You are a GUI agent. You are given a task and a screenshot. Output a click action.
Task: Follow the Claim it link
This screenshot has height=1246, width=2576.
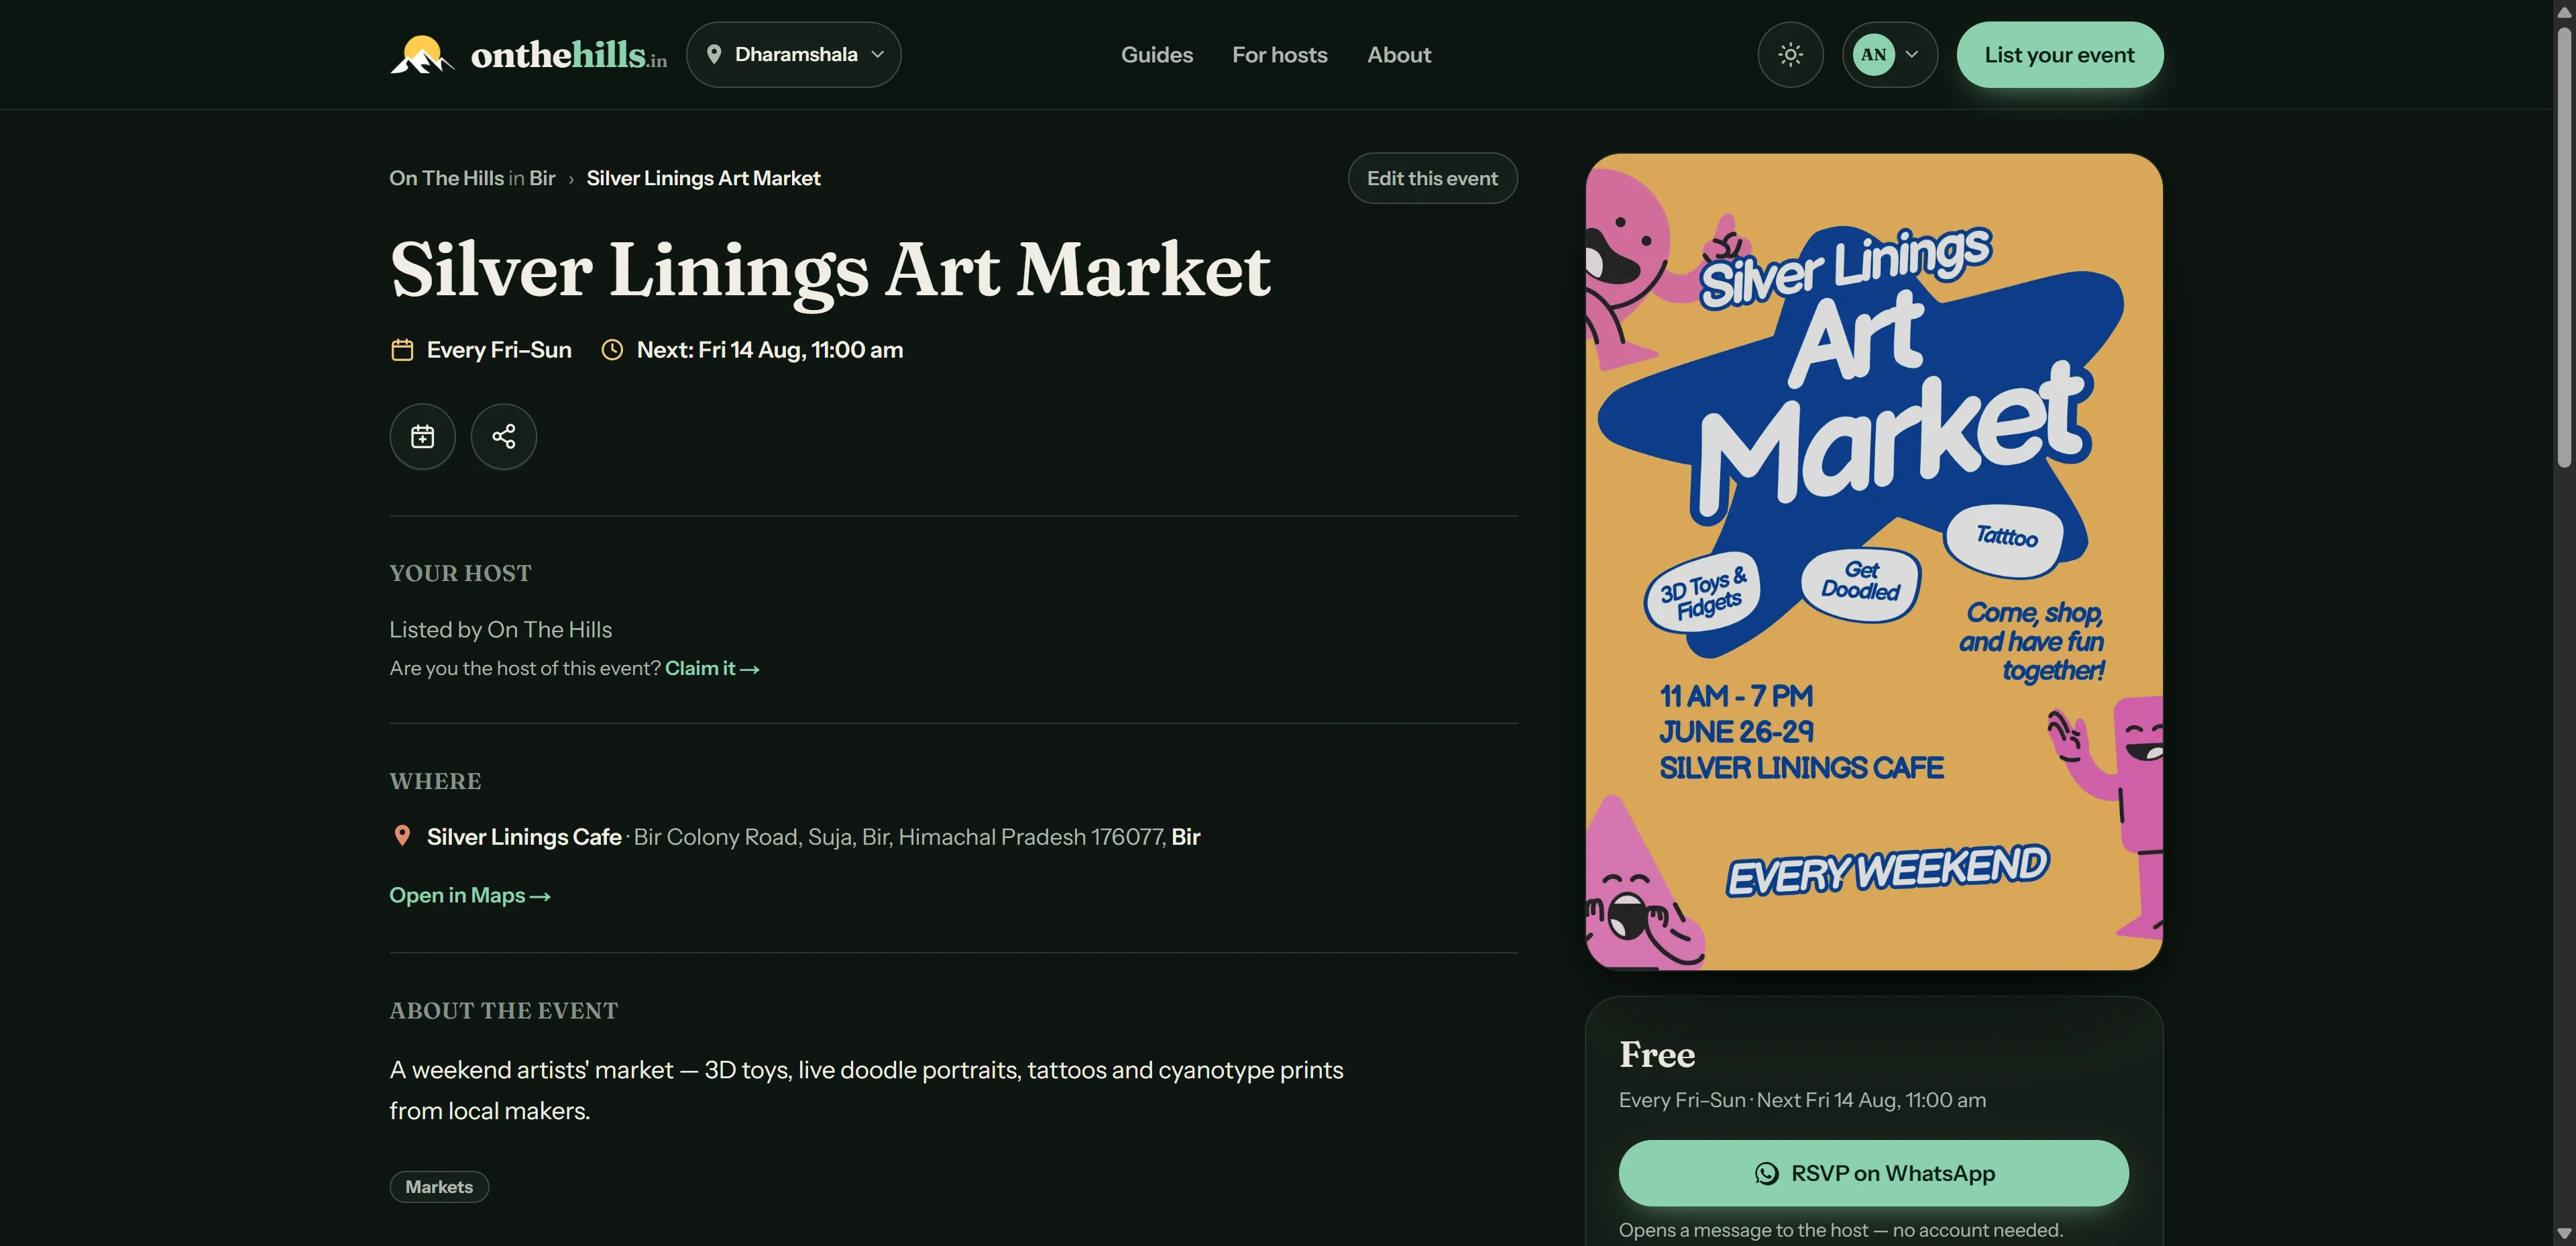click(712, 668)
